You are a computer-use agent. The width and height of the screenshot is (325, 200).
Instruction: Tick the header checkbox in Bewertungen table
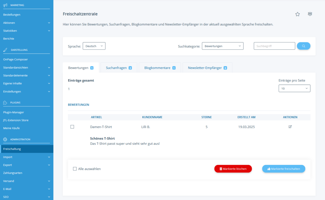[72, 117]
